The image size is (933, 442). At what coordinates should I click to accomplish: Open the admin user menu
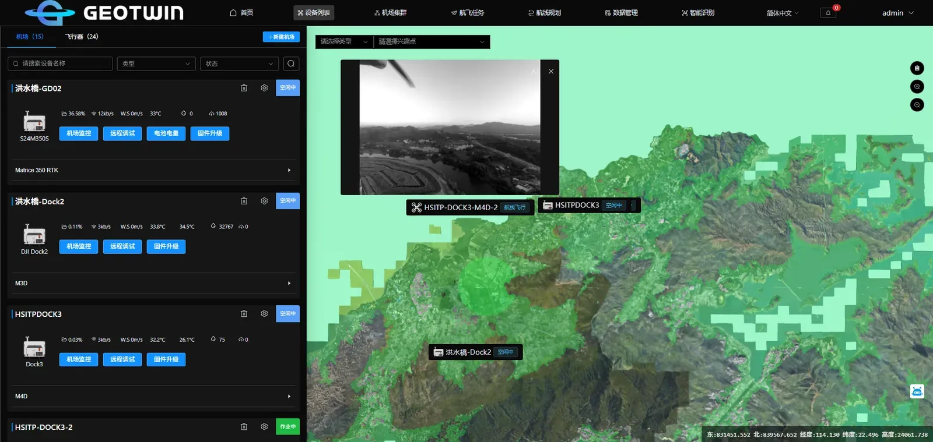(898, 13)
